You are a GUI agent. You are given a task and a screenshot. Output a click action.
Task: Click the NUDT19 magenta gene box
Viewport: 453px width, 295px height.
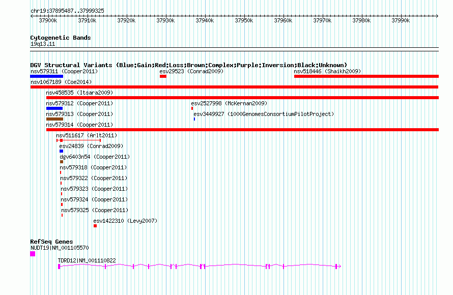point(33,254)
